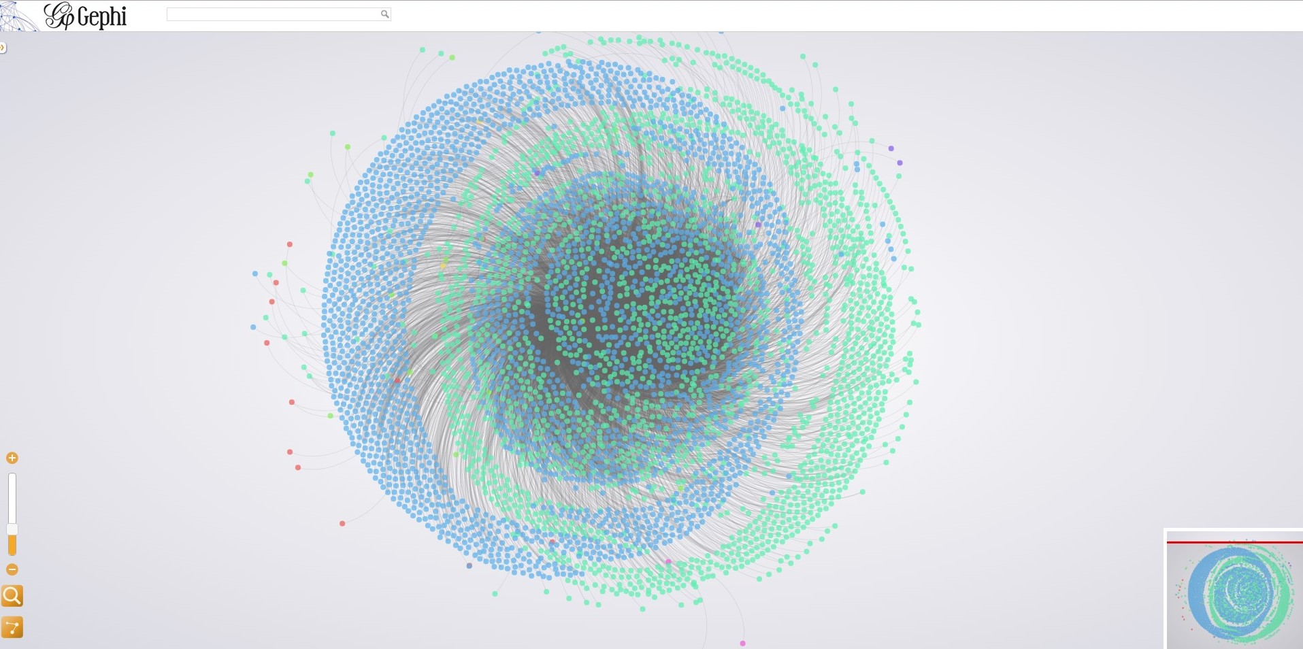Click the red viewport line in the minimap

click(x=1234, y=542)
